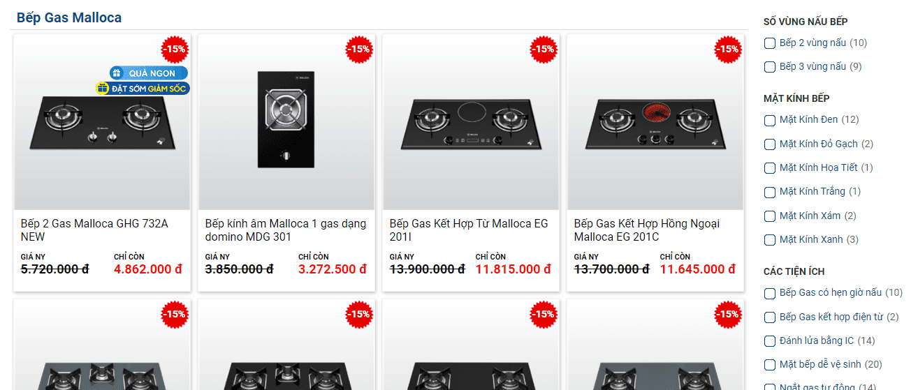Tick the "Bếp 3 vùng nấu" checkbox
Screen dimensions: 918x390
(770, 67)
